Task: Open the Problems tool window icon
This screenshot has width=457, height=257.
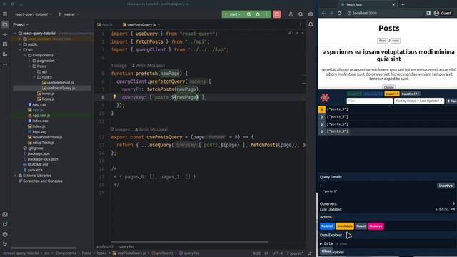Action: click(5, 234)
